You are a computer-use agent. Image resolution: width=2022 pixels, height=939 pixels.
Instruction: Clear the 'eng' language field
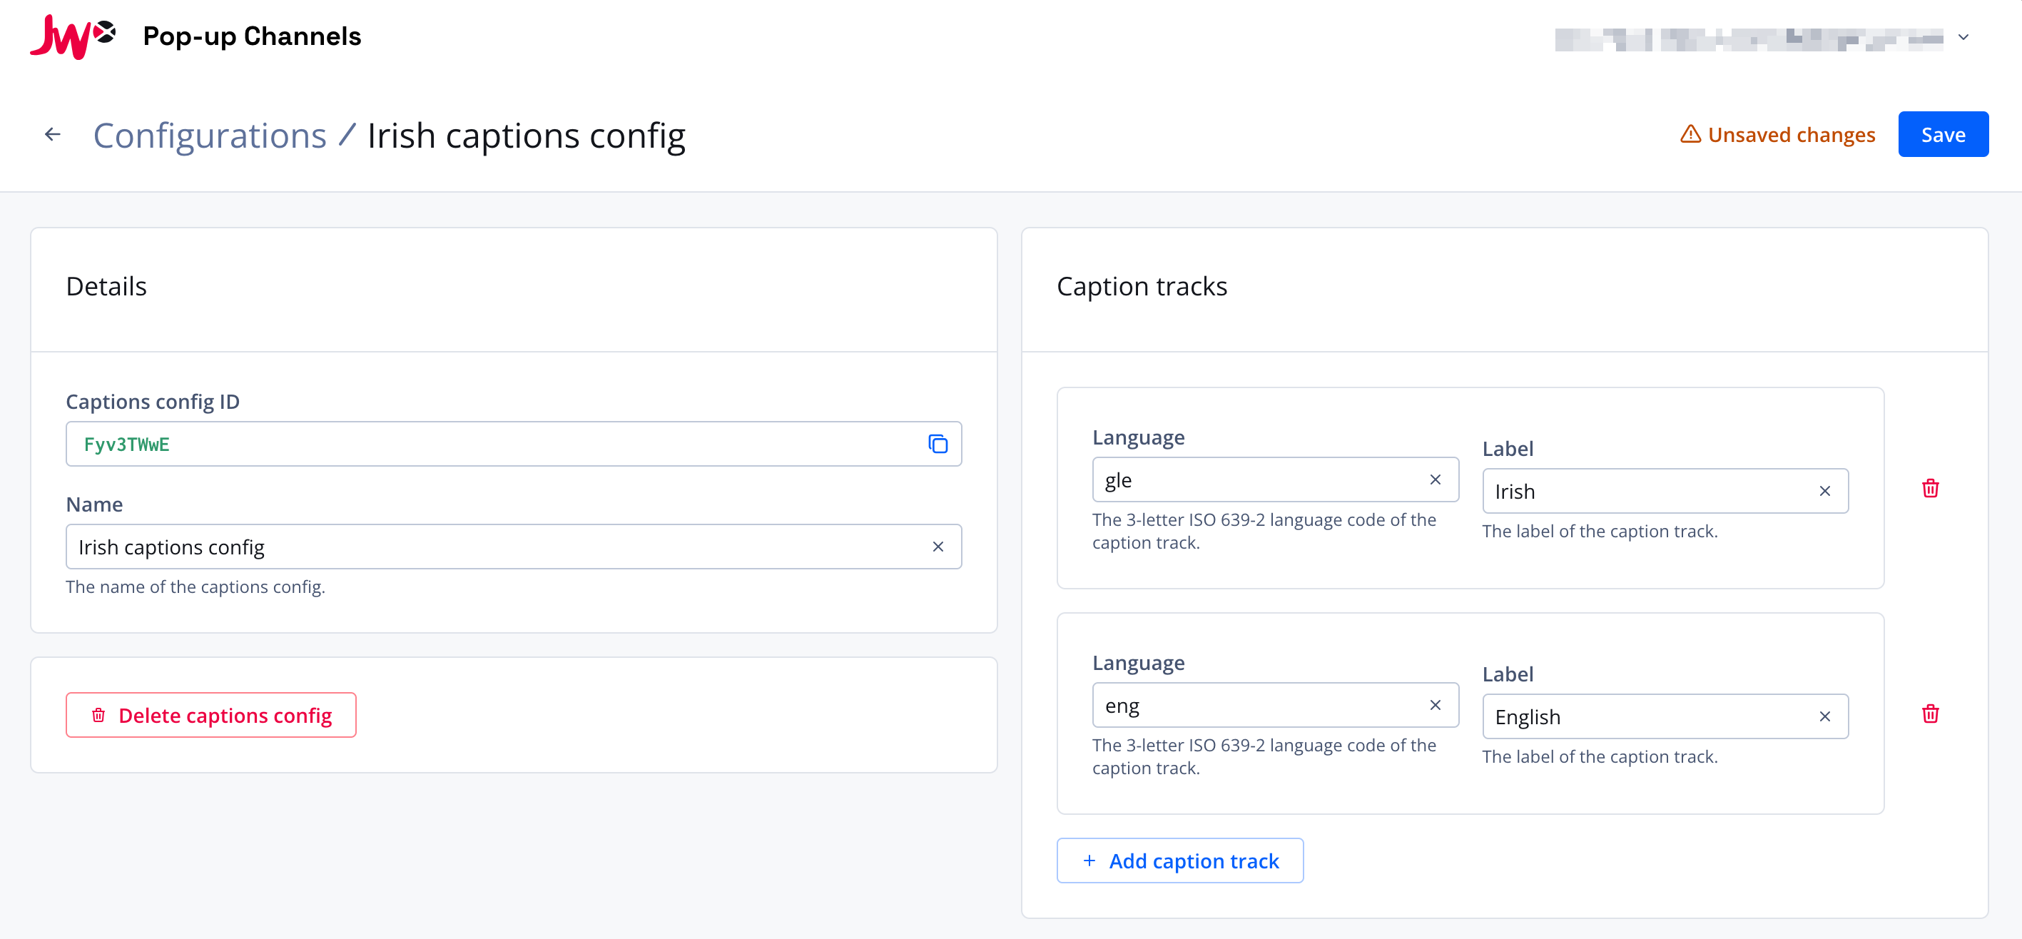click(x=1435, y=705)
